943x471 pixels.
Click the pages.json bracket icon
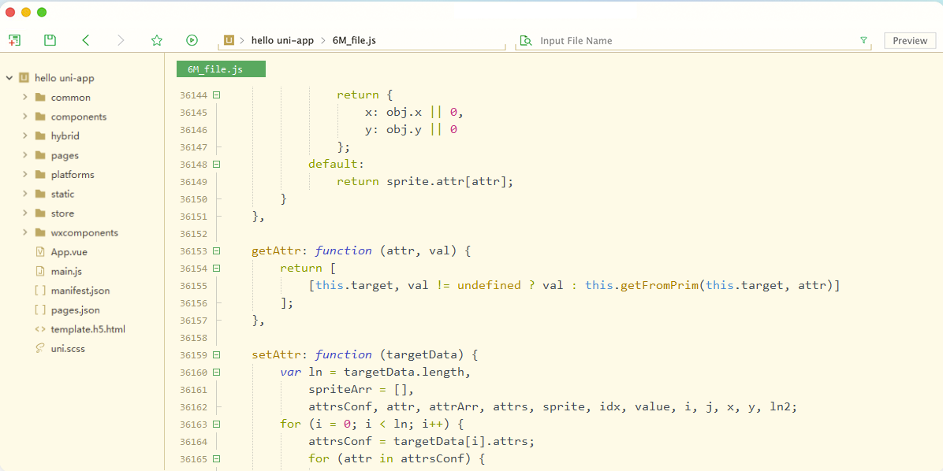40,310
